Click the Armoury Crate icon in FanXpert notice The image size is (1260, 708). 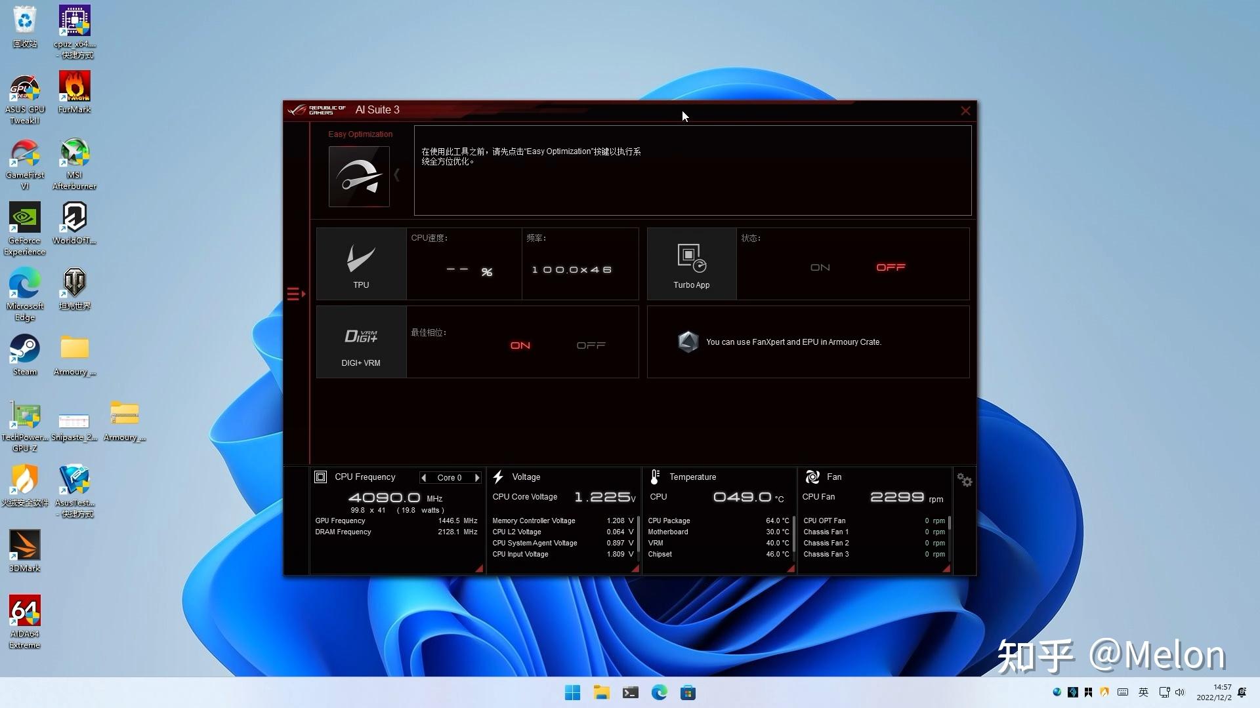[688, 342]
